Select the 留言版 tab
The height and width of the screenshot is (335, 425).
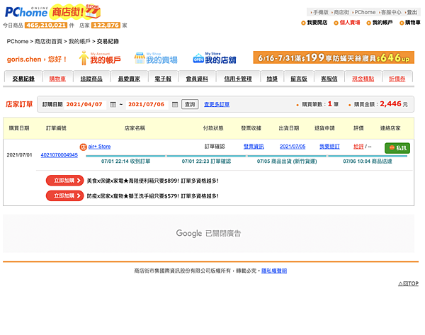pyautogui.click(x=299, y=79)
